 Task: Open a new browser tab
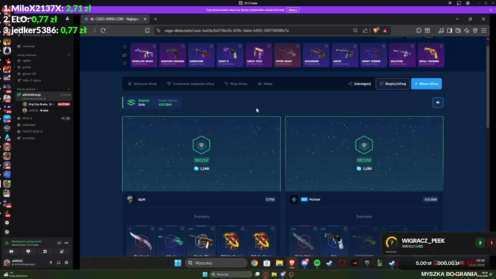click(x=155, y=19)
